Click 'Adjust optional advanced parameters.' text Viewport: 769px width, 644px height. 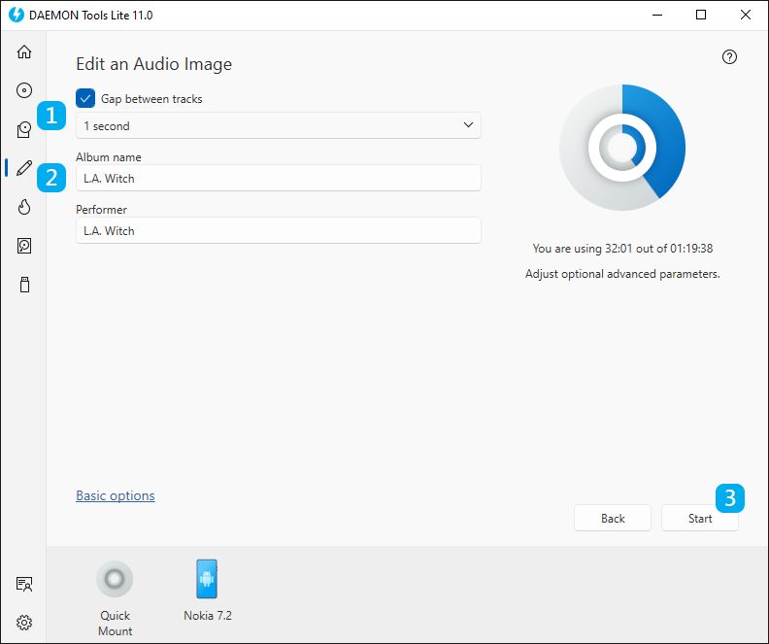[x=622, y=274]
